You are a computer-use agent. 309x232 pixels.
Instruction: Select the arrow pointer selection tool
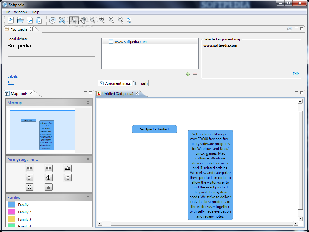(x=74, y=20)
